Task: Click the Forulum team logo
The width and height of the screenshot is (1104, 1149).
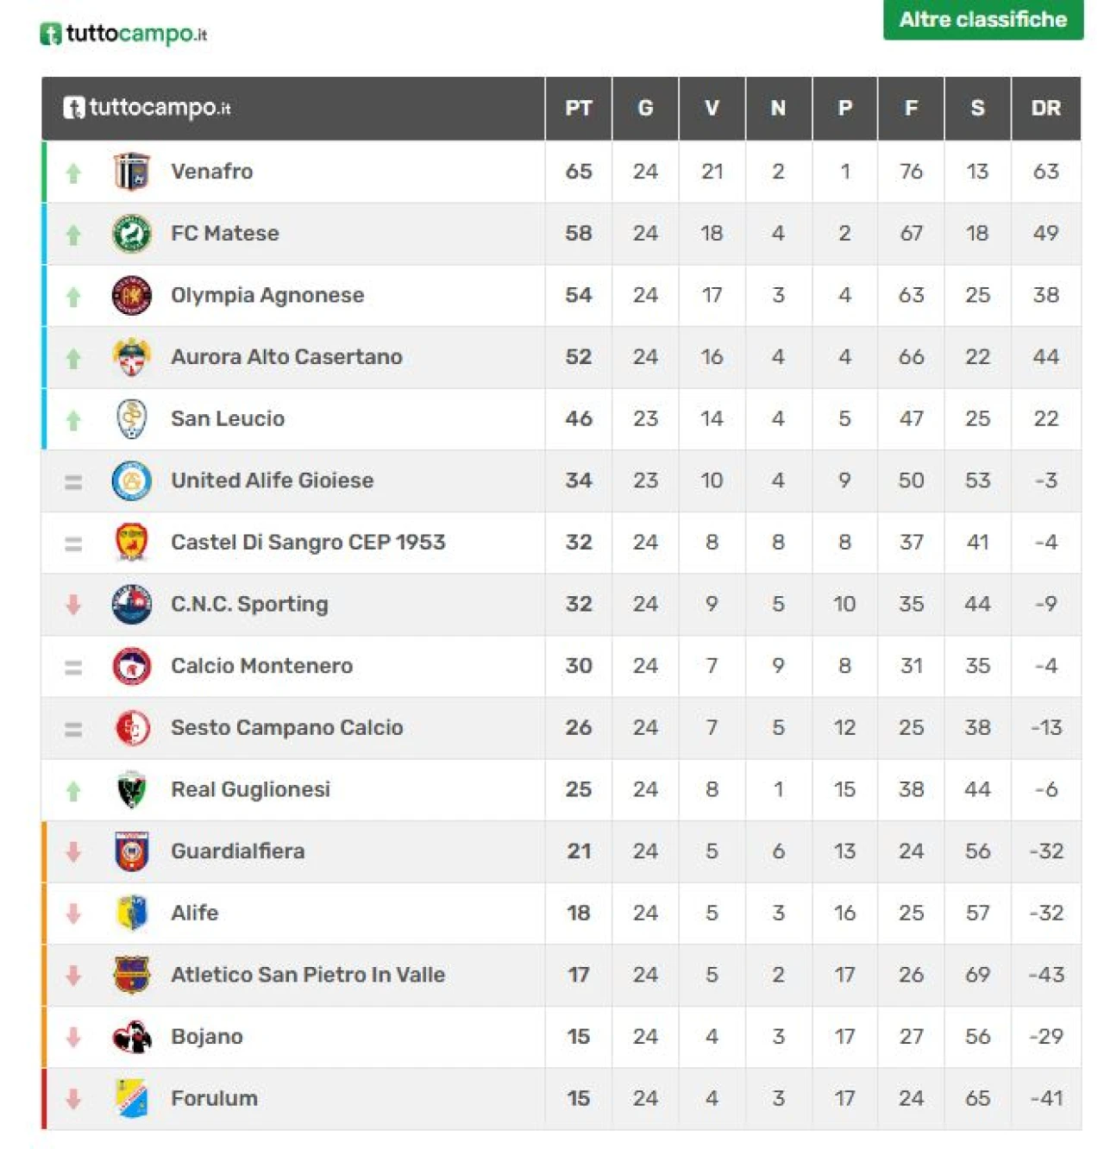Action: pos(132,1099)
